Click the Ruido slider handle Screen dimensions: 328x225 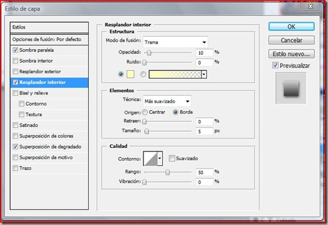pyautogui.click(x=144, y=62)
